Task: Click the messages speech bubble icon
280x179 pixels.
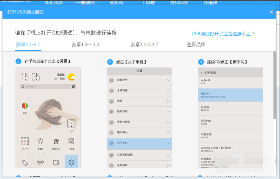Action: point(40,162)
